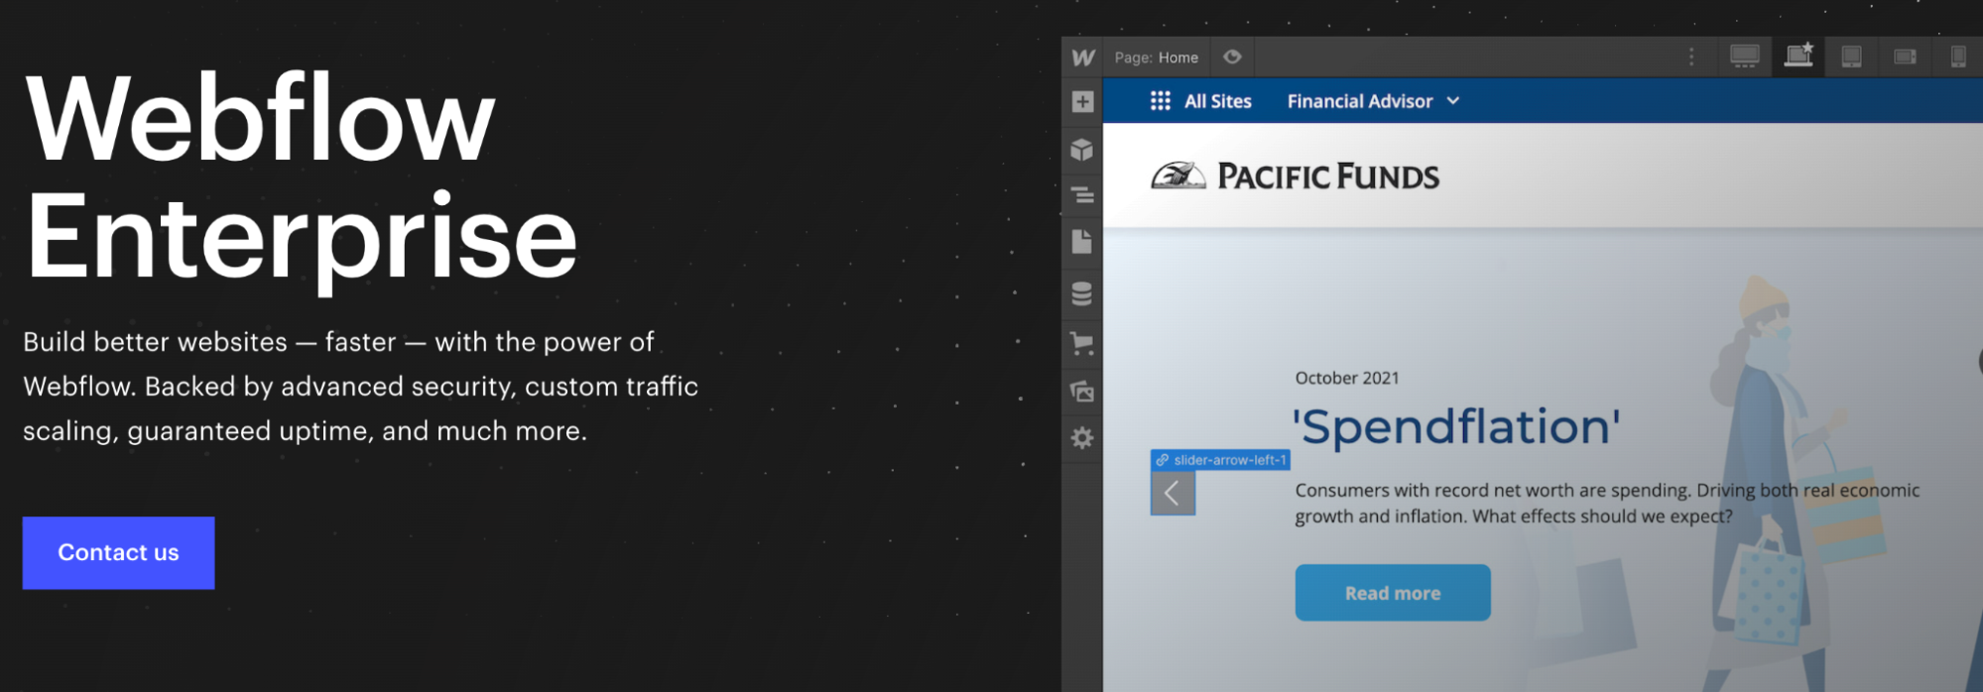1983x692 pixels.
Task: Click the All Sites grid icon
Action: click(1160, 100)
